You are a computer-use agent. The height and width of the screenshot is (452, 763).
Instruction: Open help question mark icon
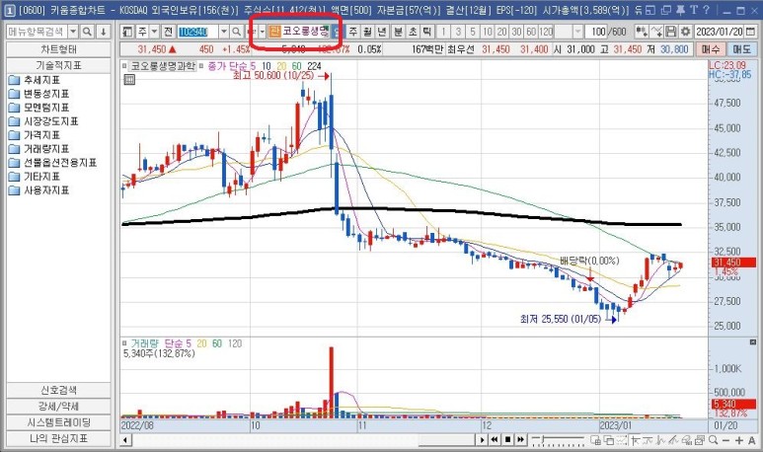(x=706, y=10)
